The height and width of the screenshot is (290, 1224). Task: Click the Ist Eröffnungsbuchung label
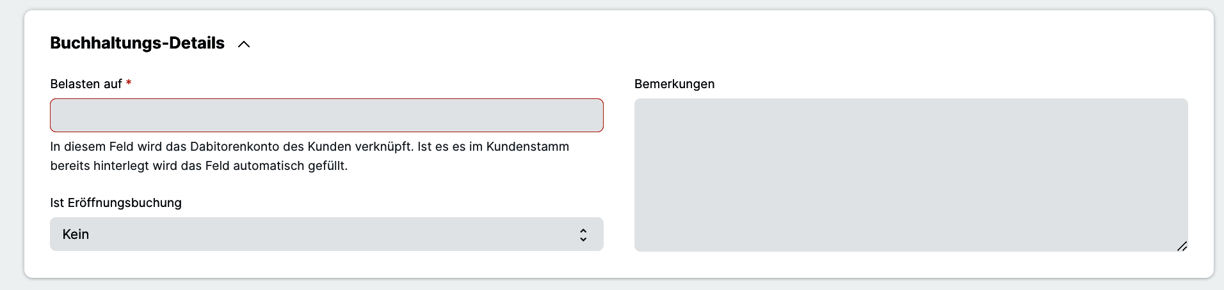tap(116, 203)
